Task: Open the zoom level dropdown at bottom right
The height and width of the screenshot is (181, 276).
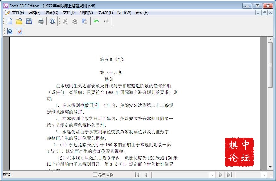Action: pos(264,175)
